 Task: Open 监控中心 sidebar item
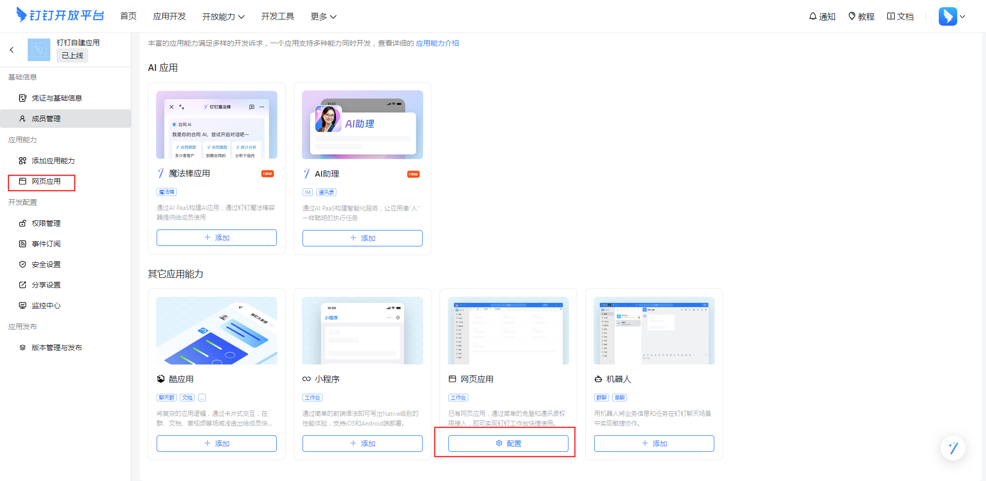(66, 305)
